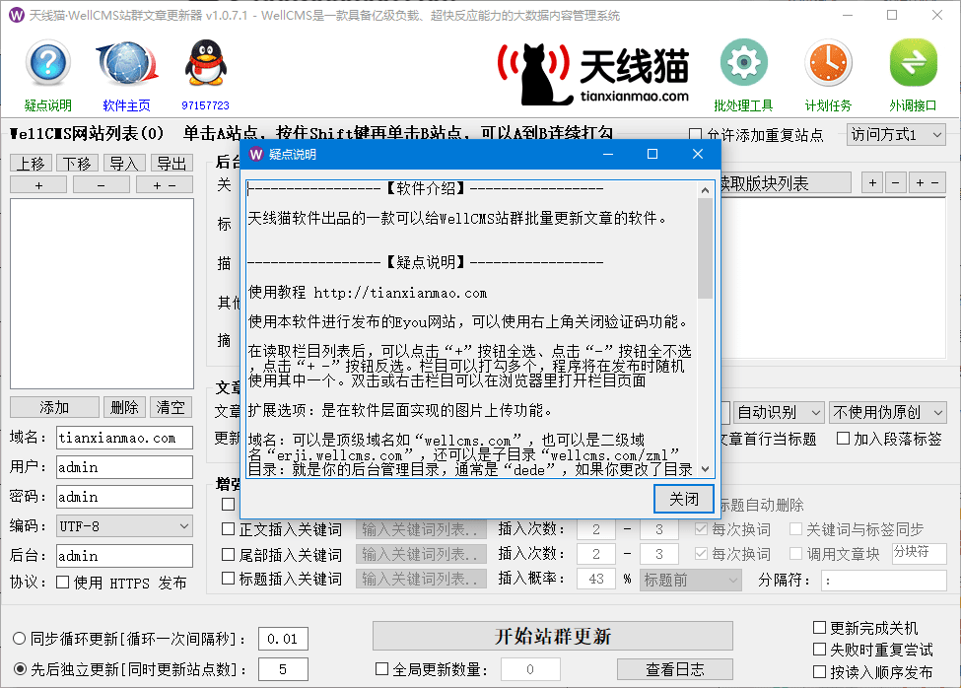Invert site selection with left + − button
Viewport: 961px width, 688px height.
pyautogui.click(x=165, y=185)
